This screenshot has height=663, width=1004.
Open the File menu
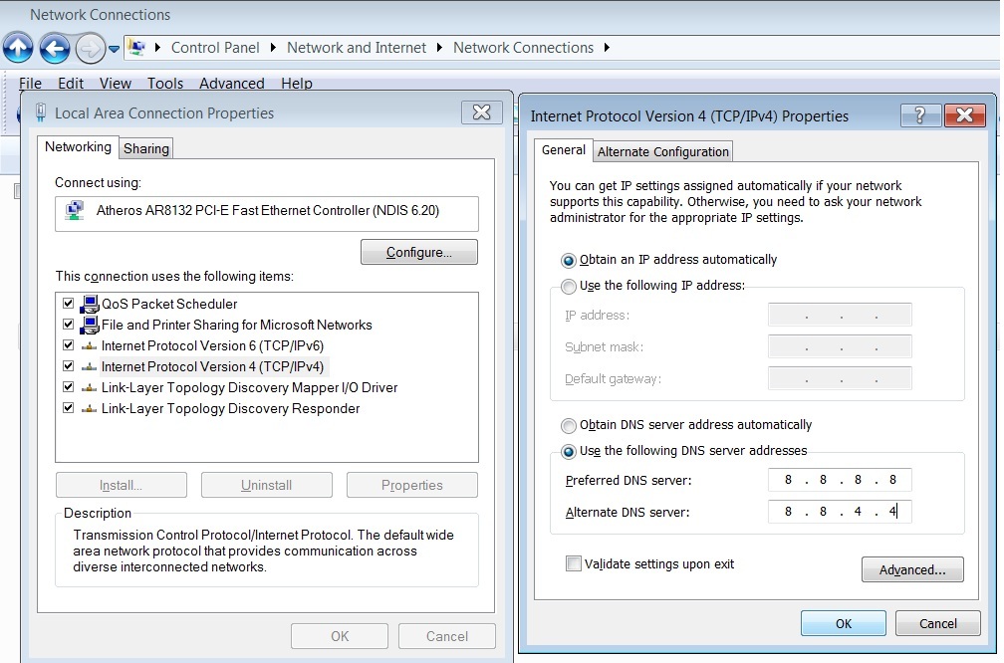30,84
